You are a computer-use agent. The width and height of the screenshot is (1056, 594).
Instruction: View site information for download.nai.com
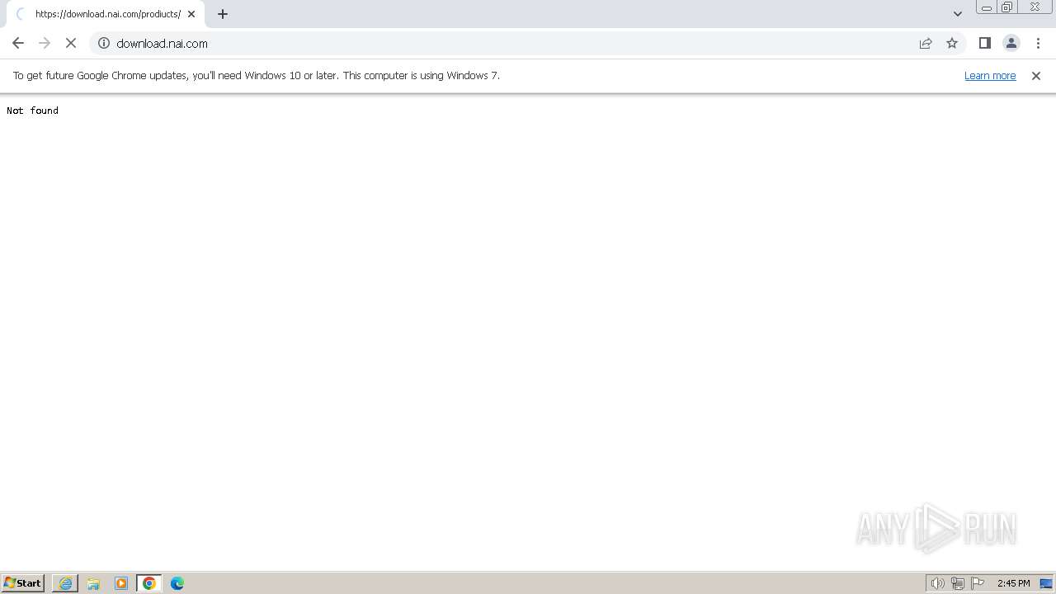(104, 43)
